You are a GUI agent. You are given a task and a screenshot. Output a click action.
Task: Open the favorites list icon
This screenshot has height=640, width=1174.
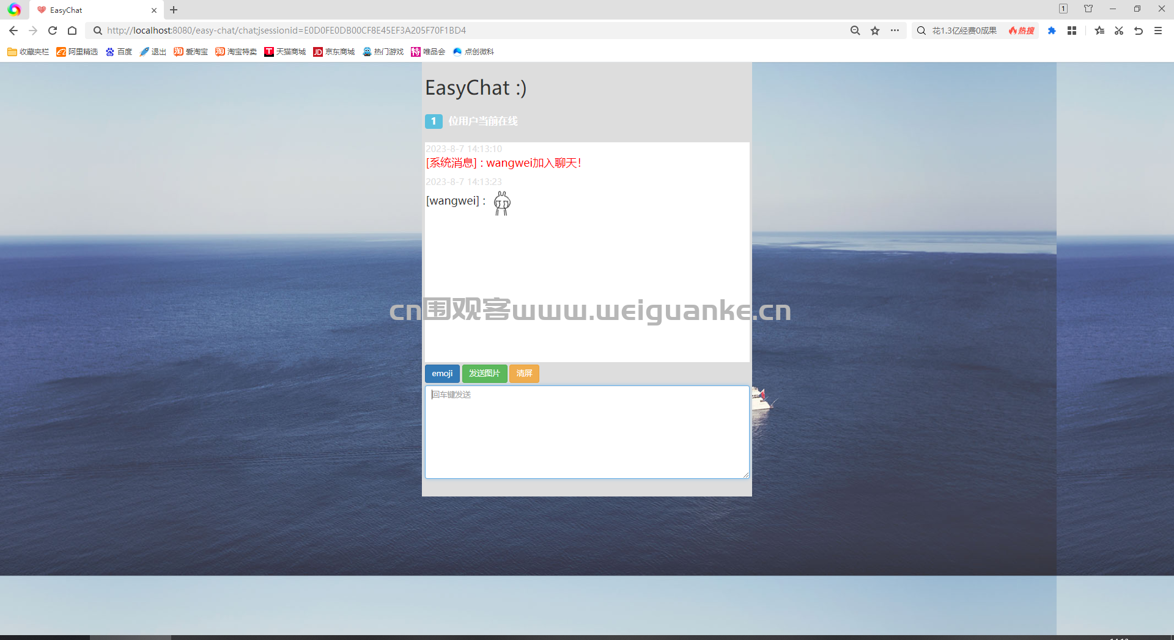tap(1099, 31)
